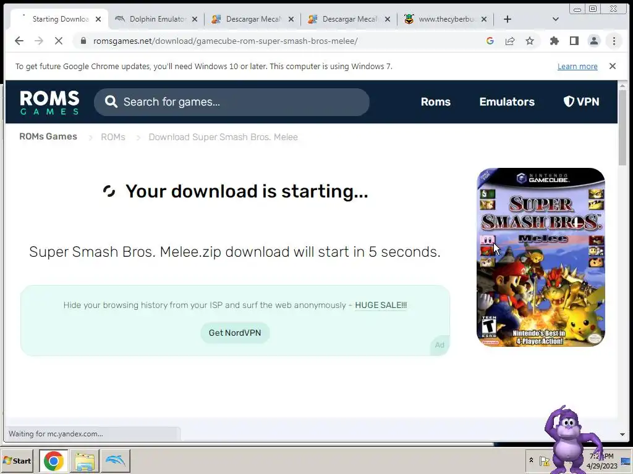Switch to Starting Download tab
The height and width of the screenshot is (474, 633).
tap(59, 19)
